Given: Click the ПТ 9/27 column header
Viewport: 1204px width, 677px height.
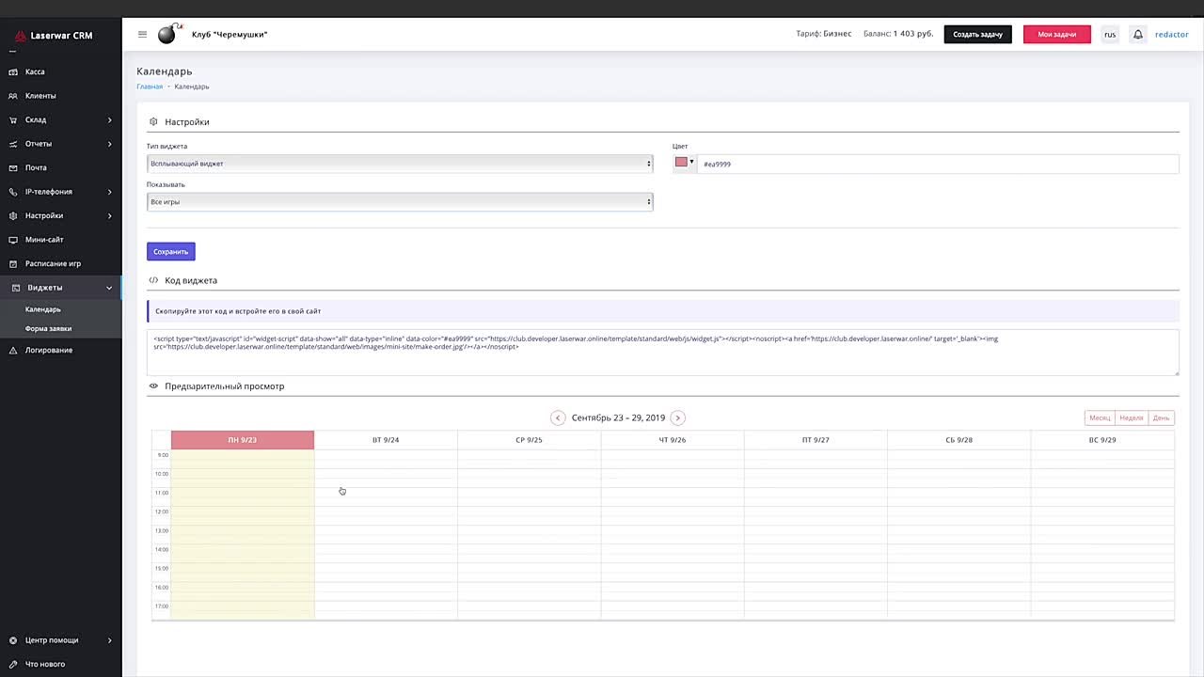Looking at the screenshot, I should (x=816, y=440).
